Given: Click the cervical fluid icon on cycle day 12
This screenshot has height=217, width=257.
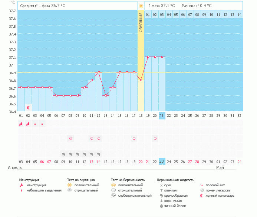Looking at the screenshot, I should coord(99,154).
